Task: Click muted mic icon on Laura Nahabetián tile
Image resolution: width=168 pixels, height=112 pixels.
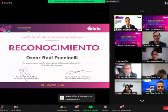Action: [x=144, y=61]
